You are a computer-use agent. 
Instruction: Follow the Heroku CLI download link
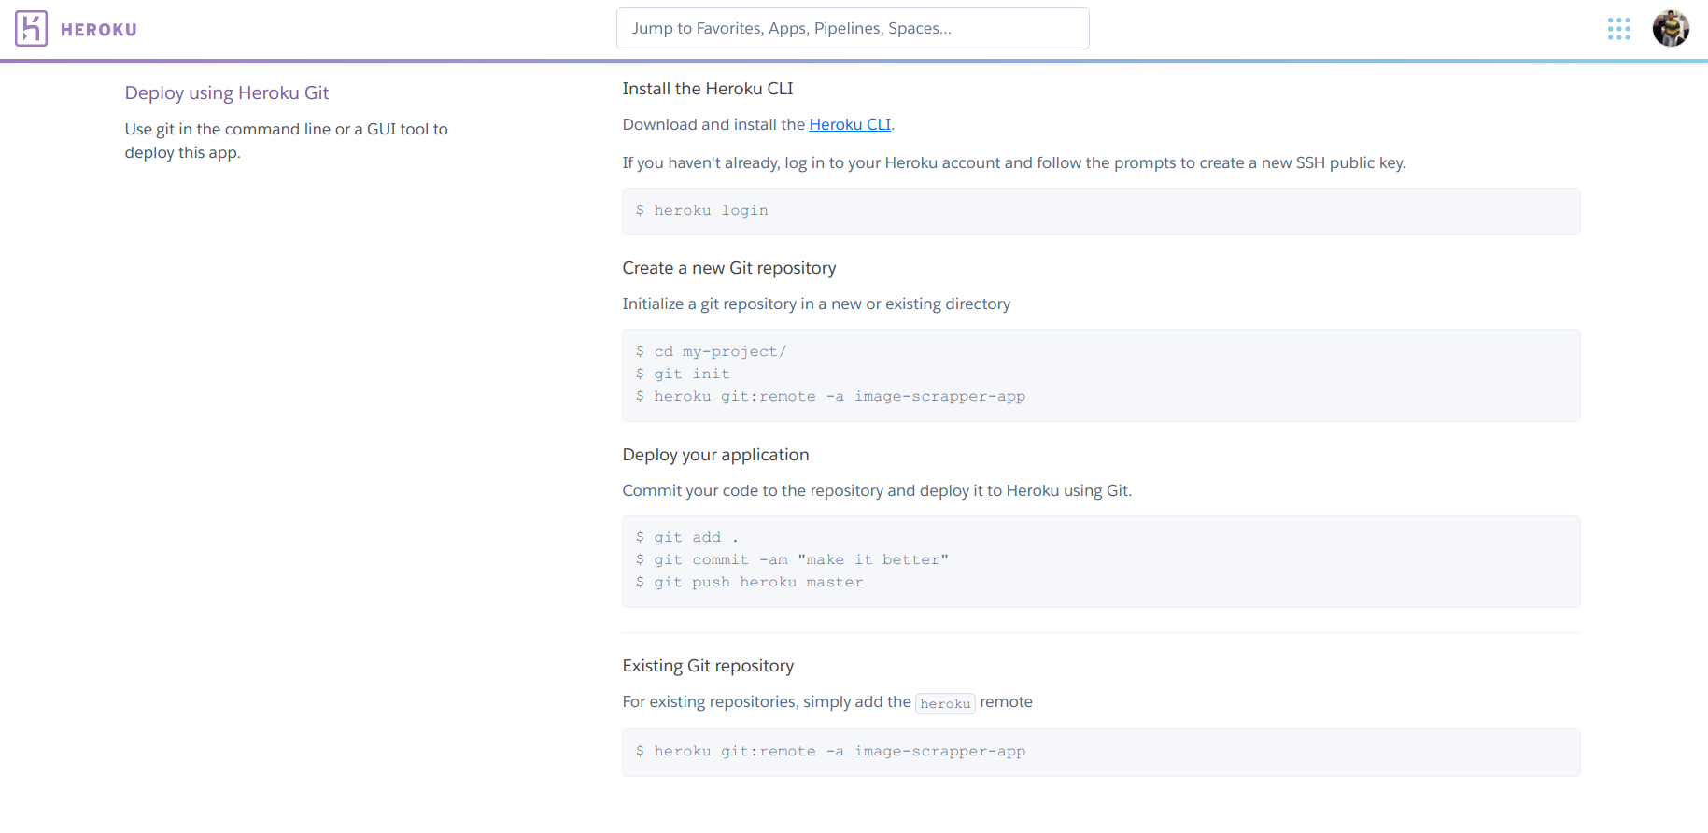point(850,124)
